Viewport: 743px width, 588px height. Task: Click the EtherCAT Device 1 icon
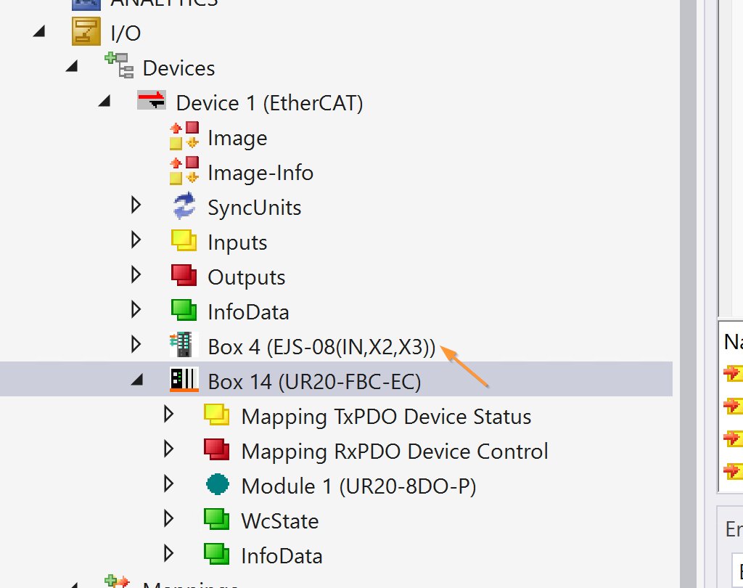coord(152,100)
